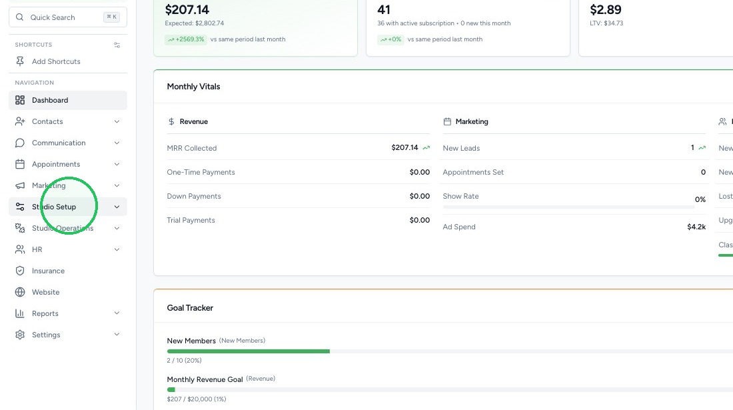Click the Settings gear icon
Viewport: 733px width, 410px height.
pos(19,335)
